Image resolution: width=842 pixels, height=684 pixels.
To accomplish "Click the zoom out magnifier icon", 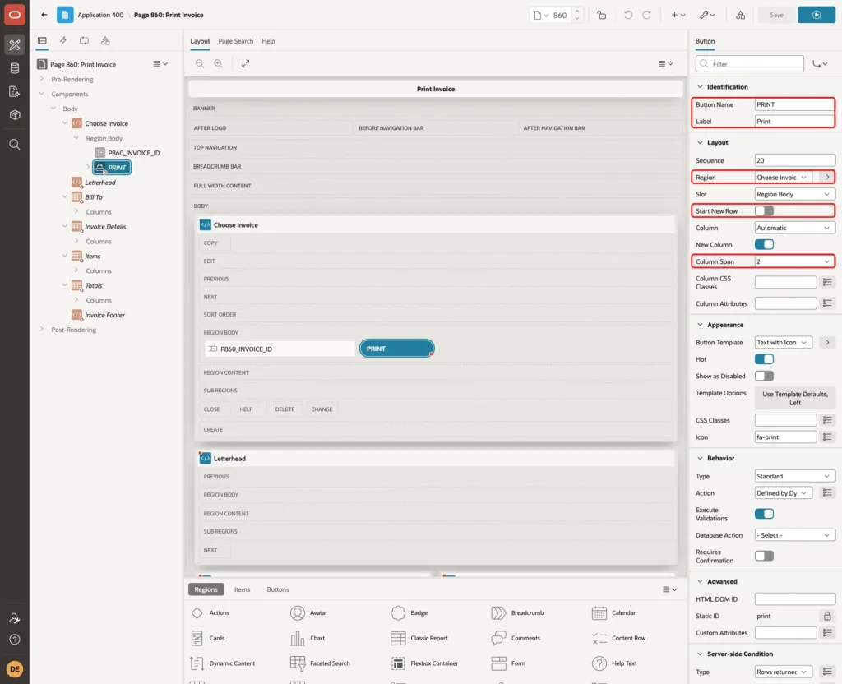I will tap(199, 63).
